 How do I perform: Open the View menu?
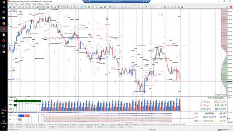(17, 4)
